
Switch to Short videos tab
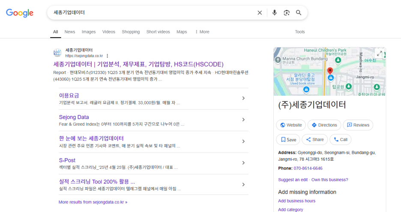coord(158,32)
